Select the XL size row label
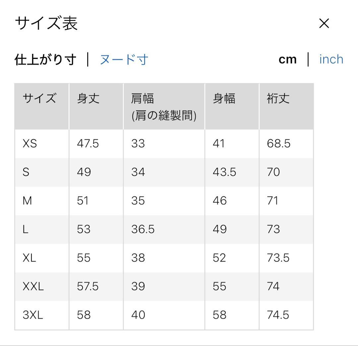This screenshot has width=358, height=346. coord(29,258)
